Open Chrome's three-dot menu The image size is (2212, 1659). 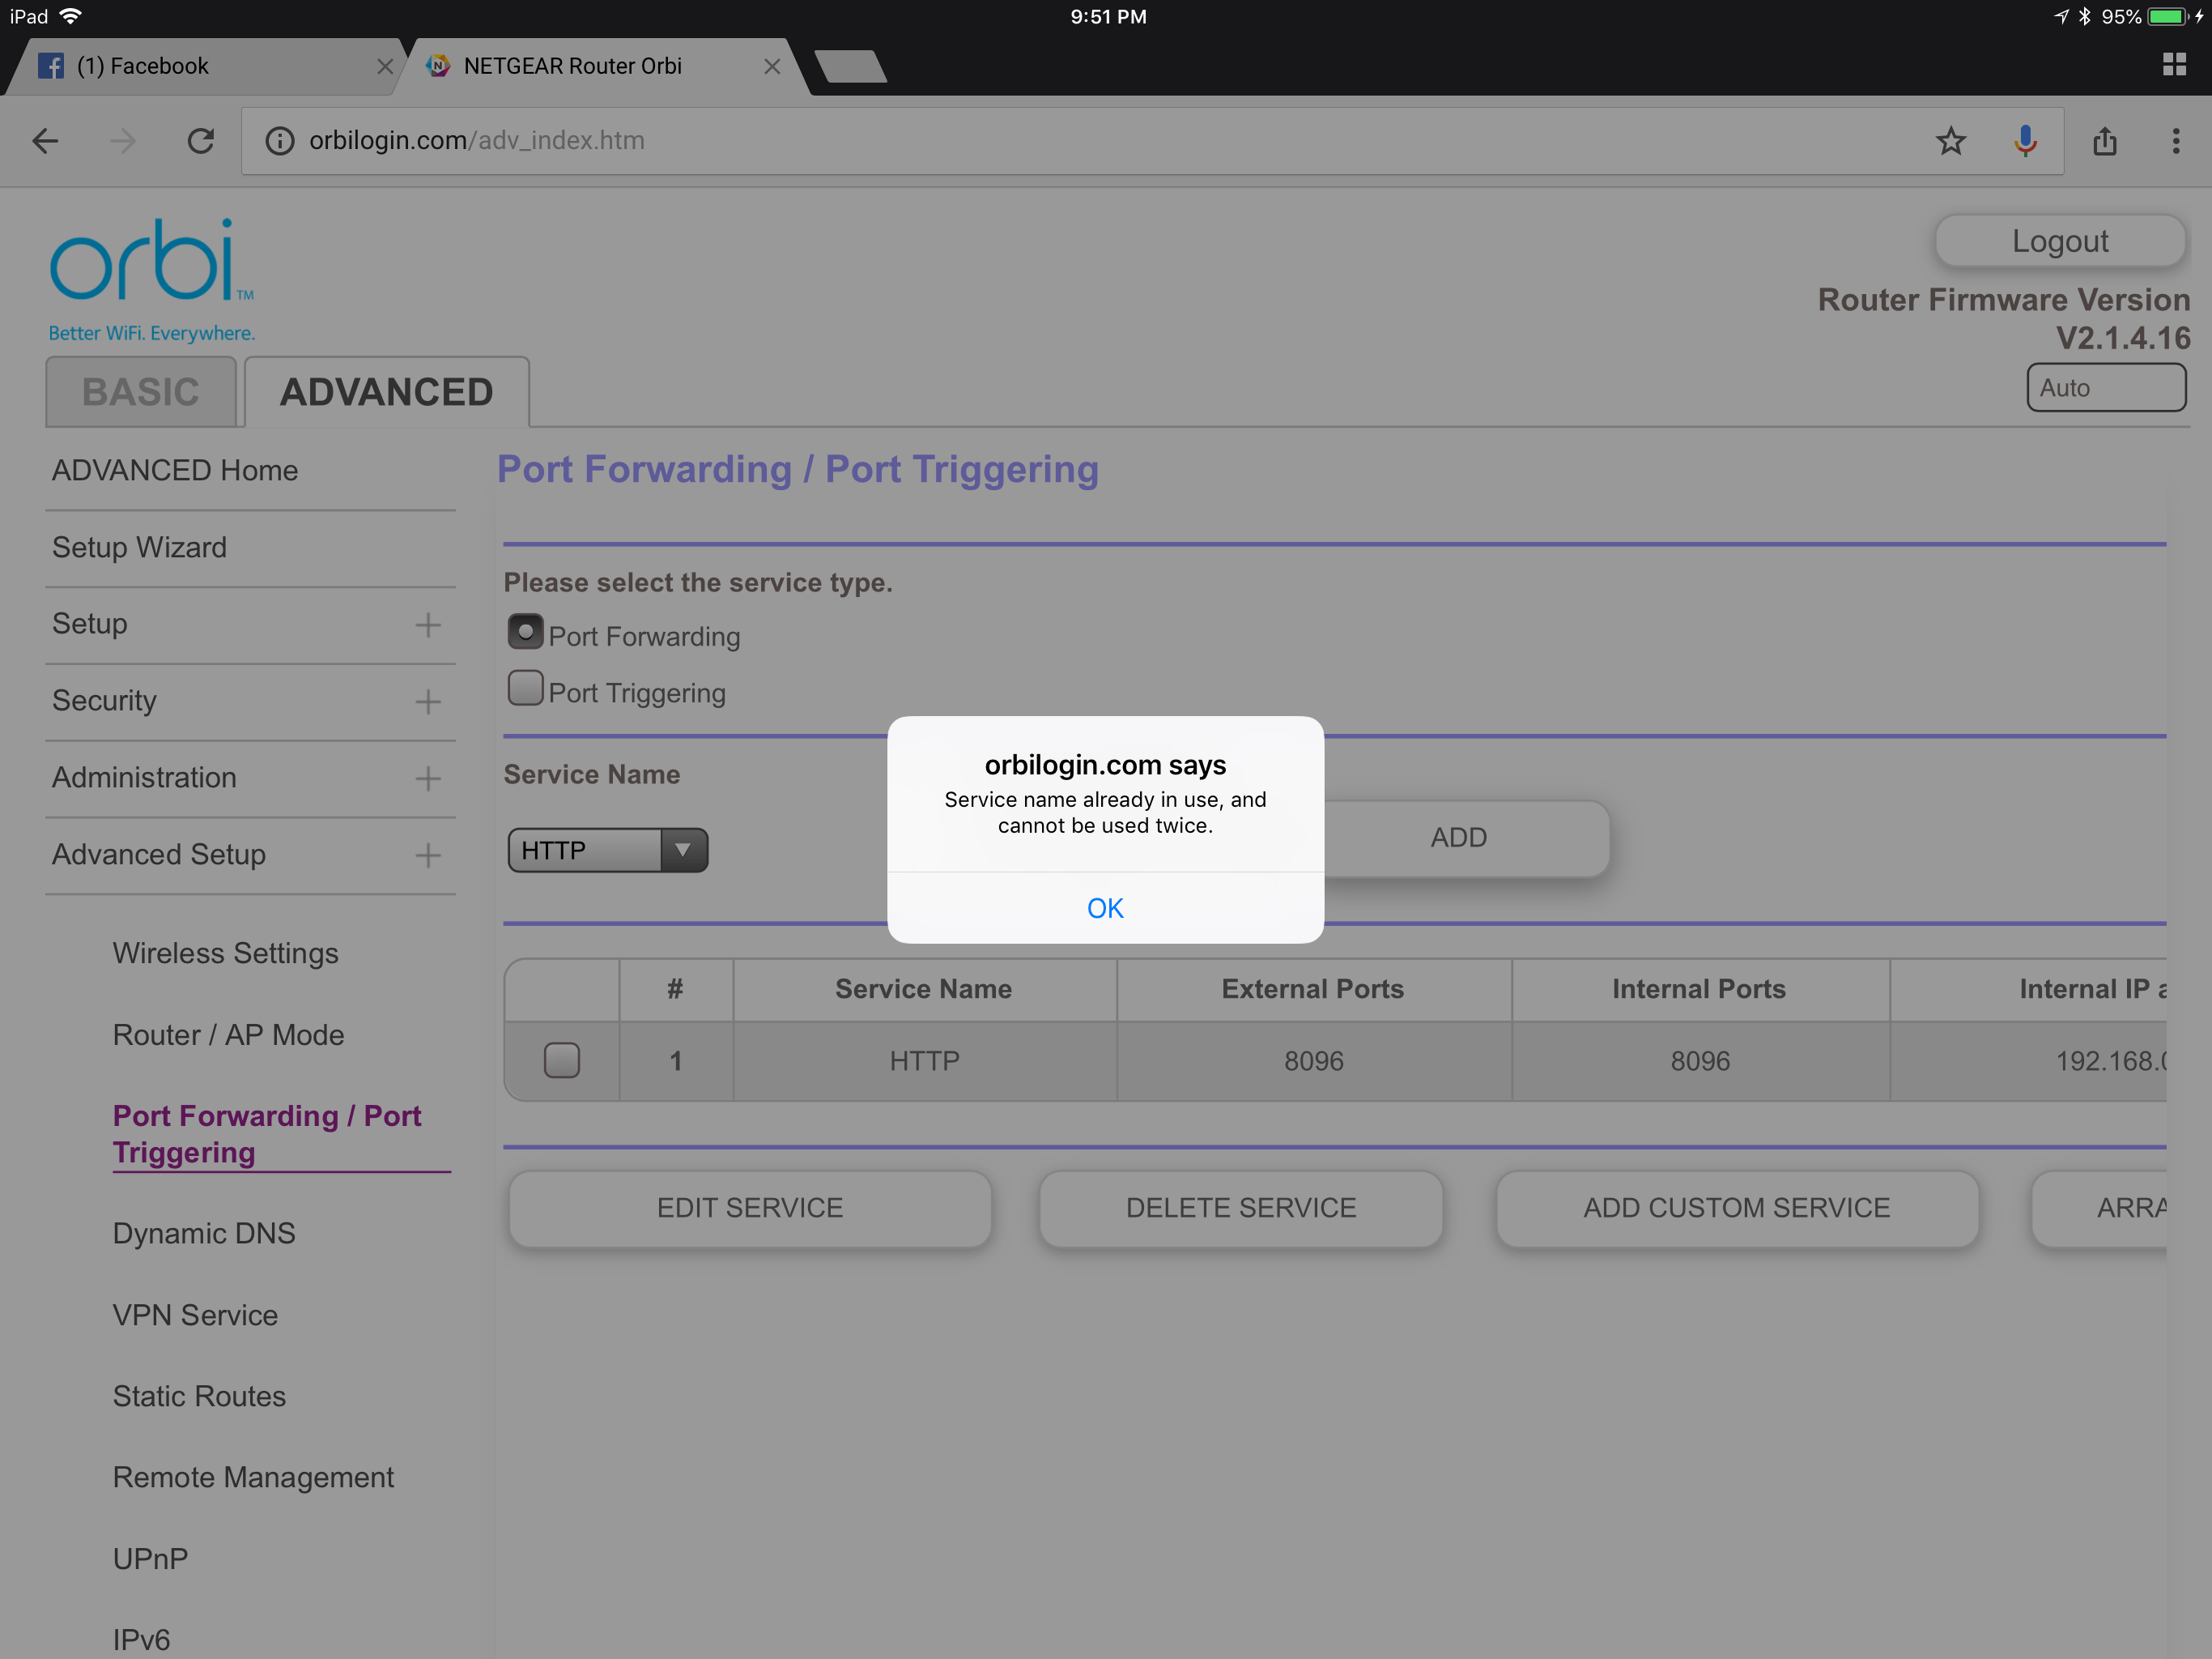[2177, 140]
